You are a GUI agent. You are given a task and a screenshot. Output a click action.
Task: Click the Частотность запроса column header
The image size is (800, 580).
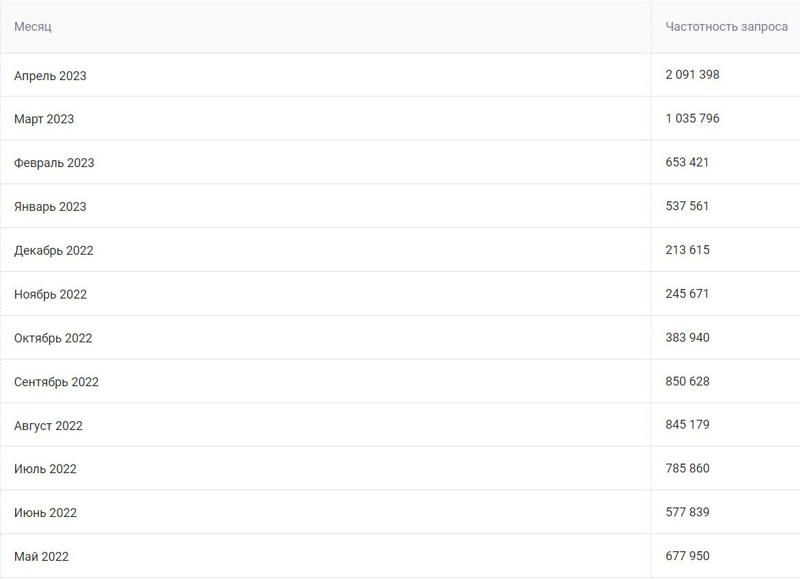pos(726,27)
